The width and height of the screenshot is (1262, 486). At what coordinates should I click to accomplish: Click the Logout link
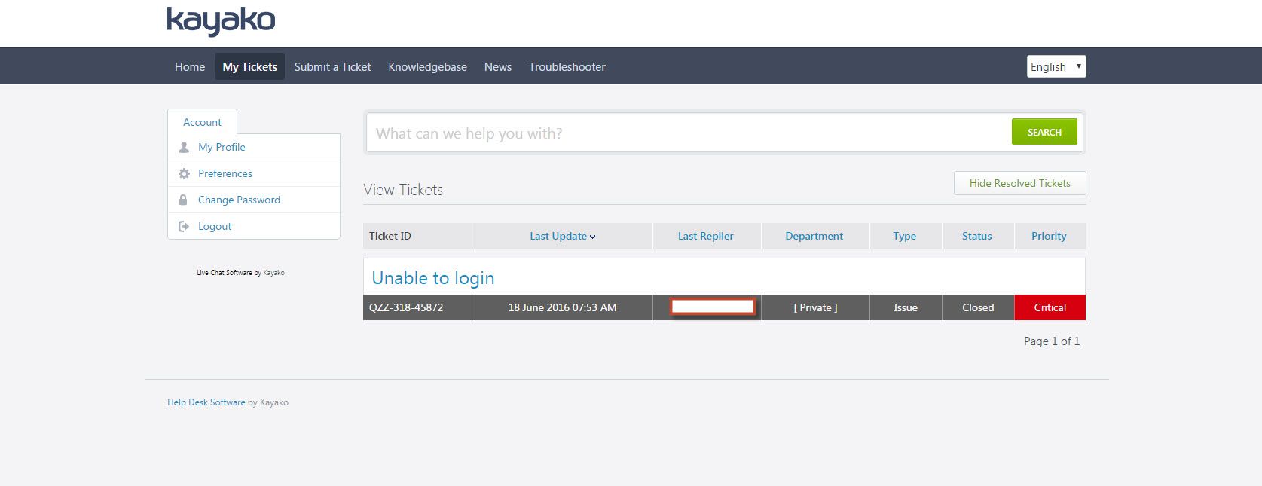pyautogui.click(x=215, y=226)
